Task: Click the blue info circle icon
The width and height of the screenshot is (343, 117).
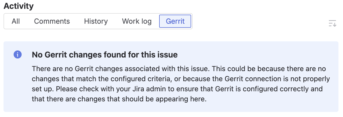Action: (18, 54)
